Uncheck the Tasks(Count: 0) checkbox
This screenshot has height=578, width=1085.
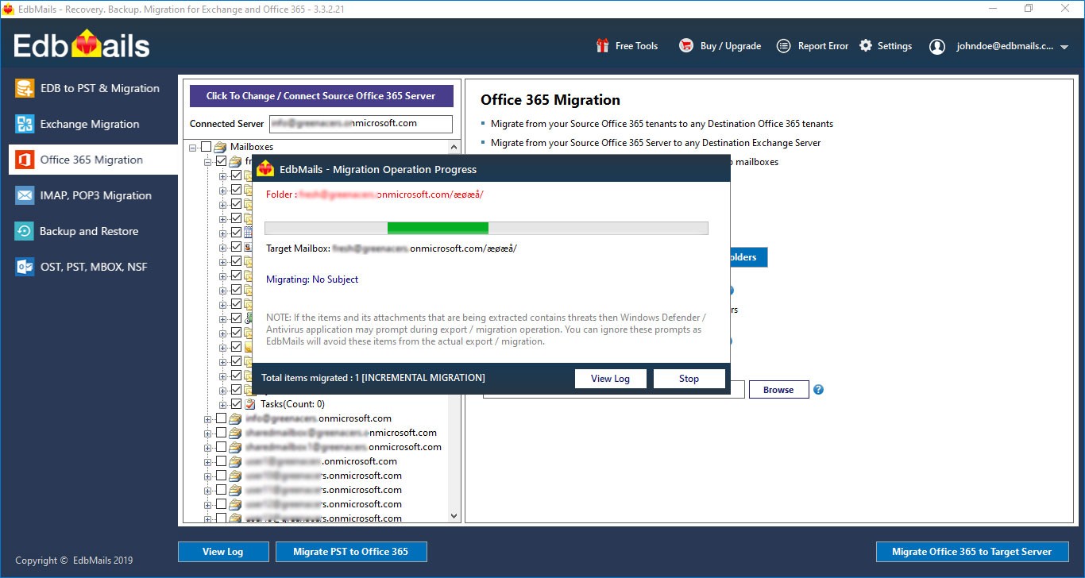click(x=236, y=404)
